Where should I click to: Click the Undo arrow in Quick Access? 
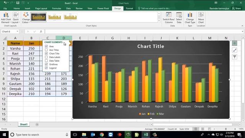5,3
